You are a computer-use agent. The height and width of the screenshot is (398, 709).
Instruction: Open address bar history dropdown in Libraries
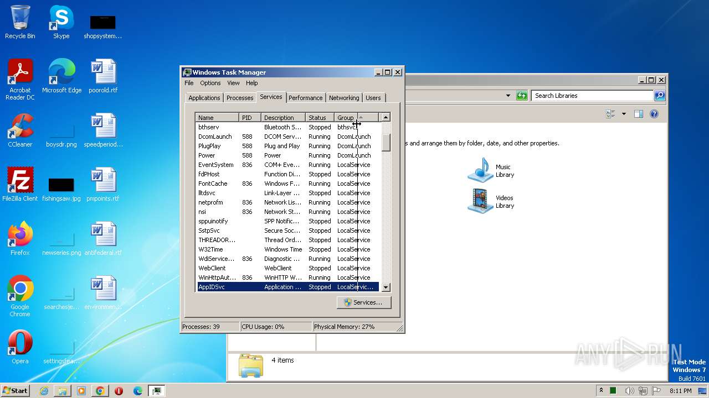click(x=508, y=96)
